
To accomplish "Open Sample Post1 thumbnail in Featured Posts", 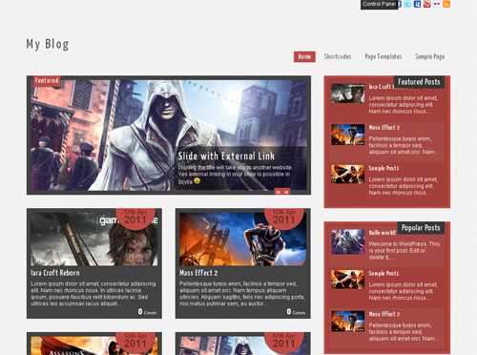I will [348, 174].
